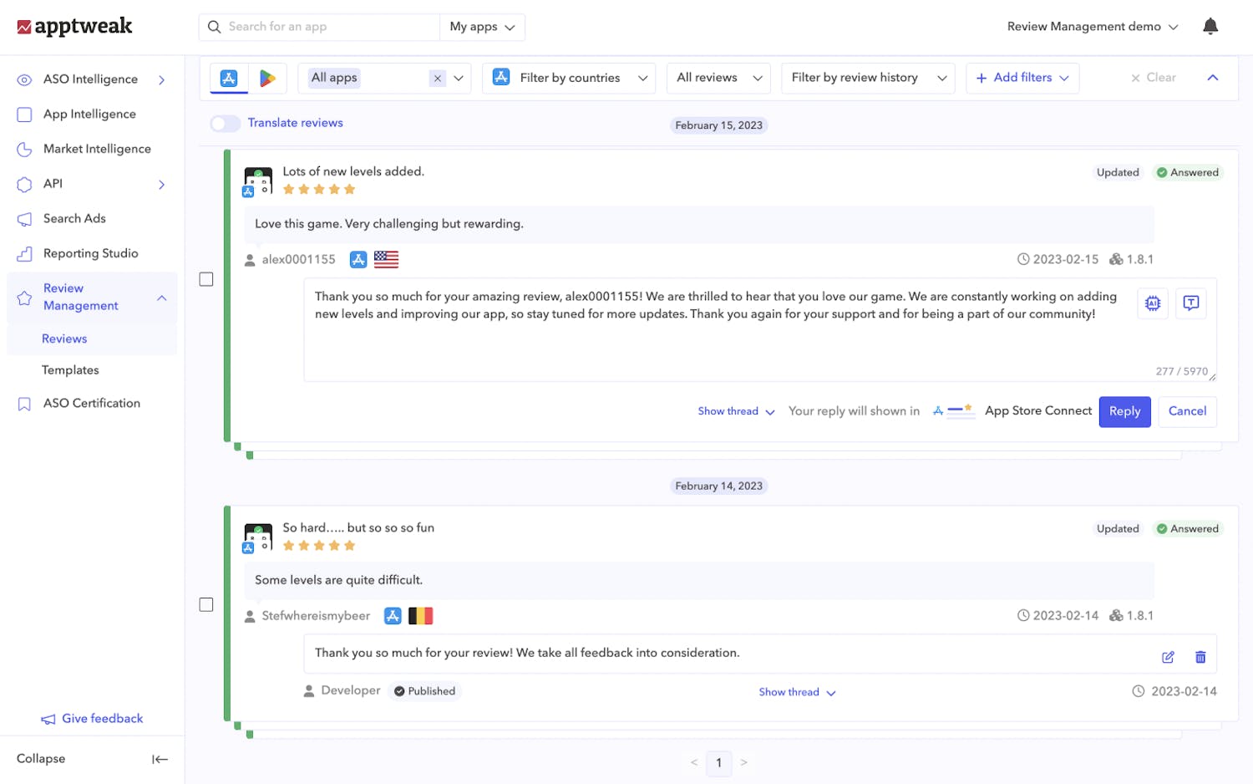This screenshot has width=1253, height=784.
Task: Open the Reporting Studio menu item
Action: 90,253
